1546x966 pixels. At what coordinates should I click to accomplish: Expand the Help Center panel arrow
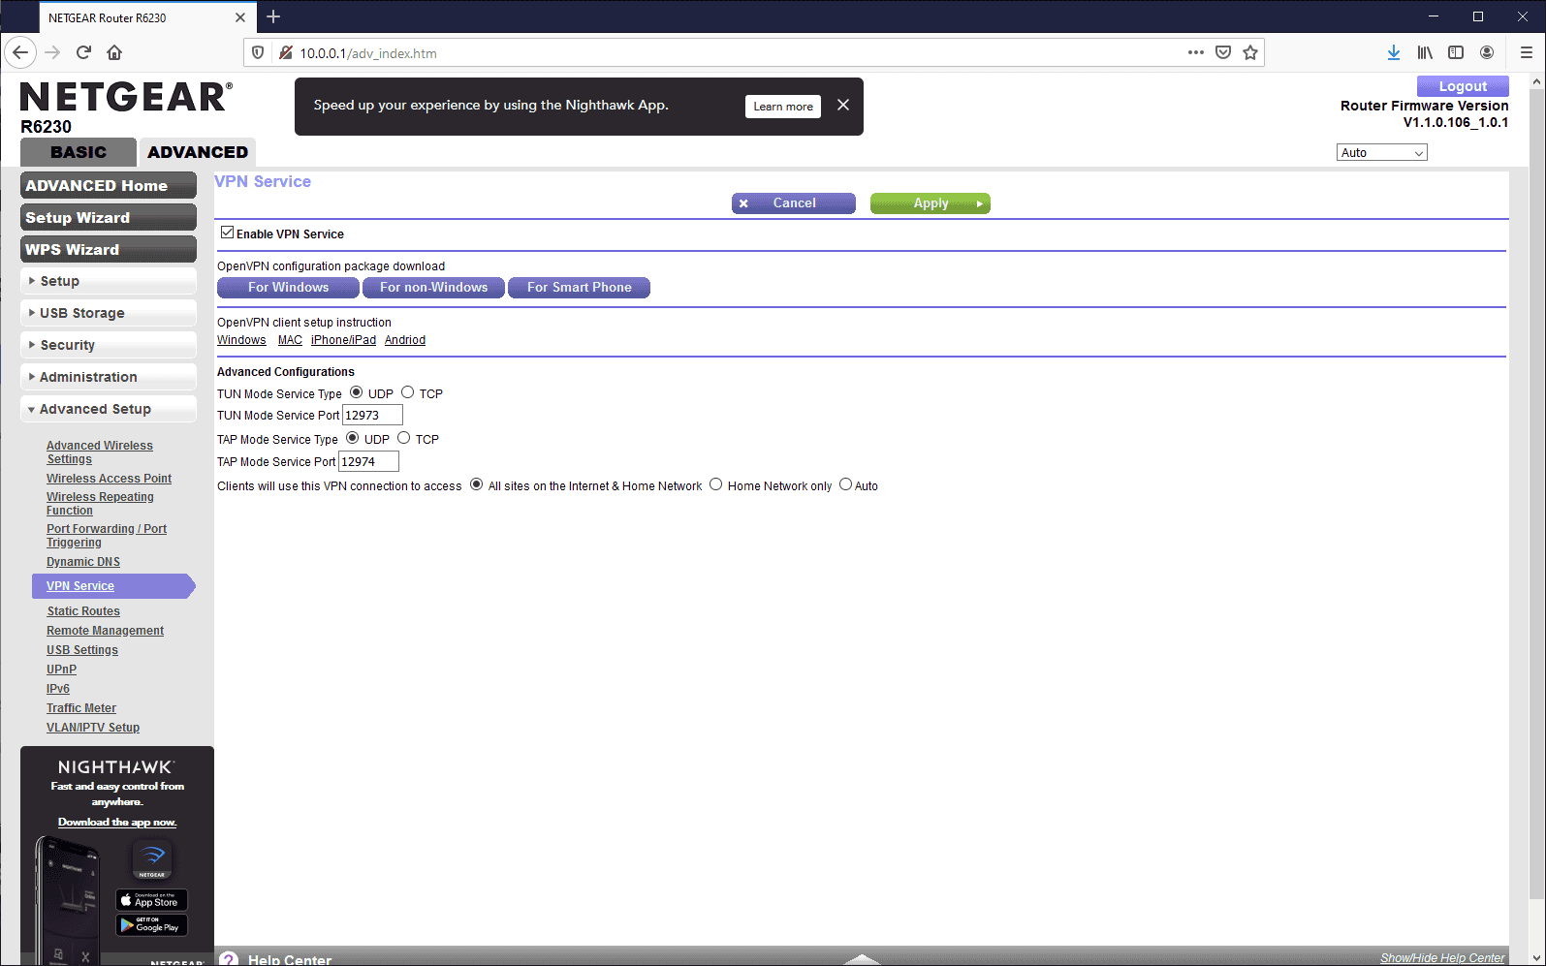(x=862, y=959)
